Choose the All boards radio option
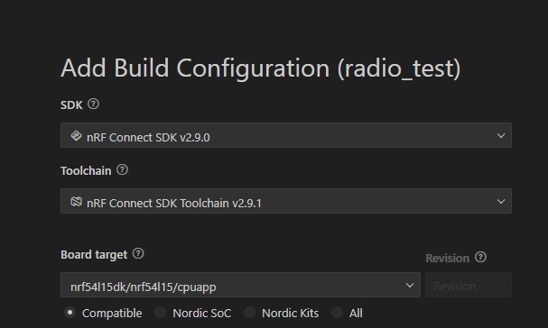 (x=338, y=313)
